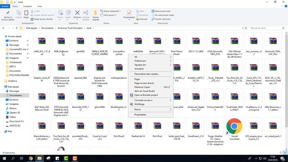Expand the address bar history dropdown
Viewport: 288px width, 162px height.
click(243, 28)
